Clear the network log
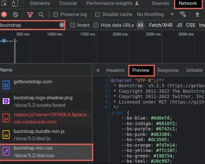 (x=16, y=15)
